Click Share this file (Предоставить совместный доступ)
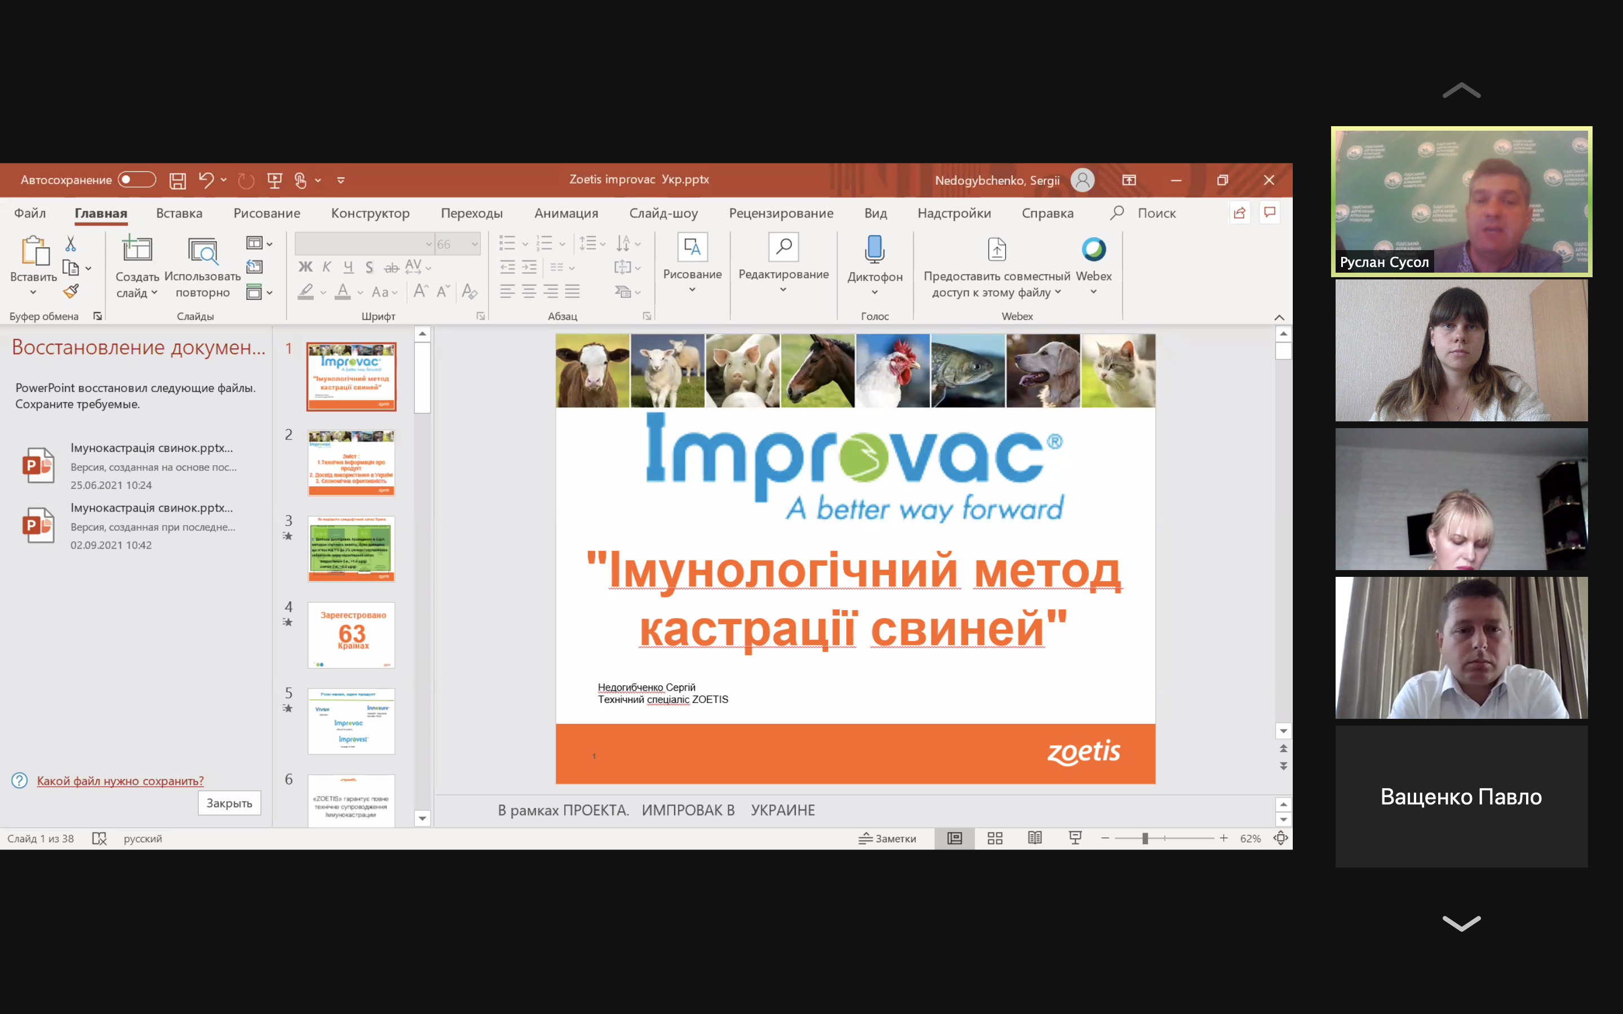Image resolution: width=1623 pixels, height=1014 pixels. 996,267
